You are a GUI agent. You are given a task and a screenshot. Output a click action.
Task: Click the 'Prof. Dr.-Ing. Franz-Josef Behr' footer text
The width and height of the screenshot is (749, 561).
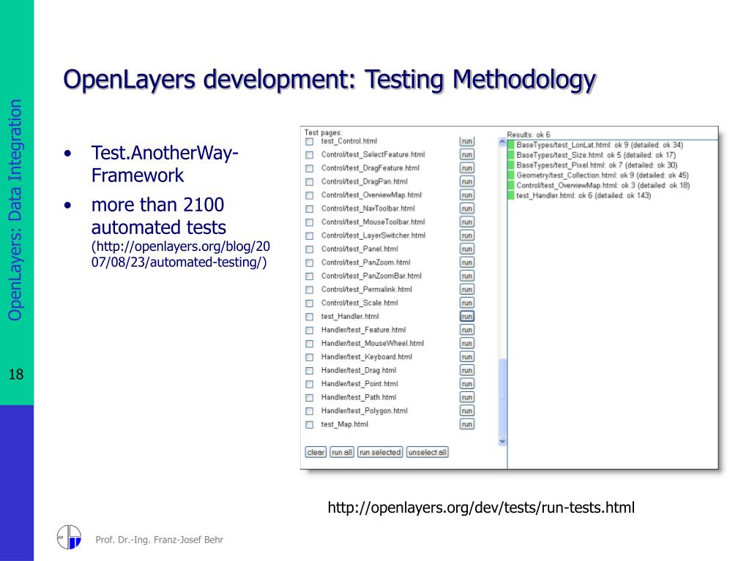point(160,540)
